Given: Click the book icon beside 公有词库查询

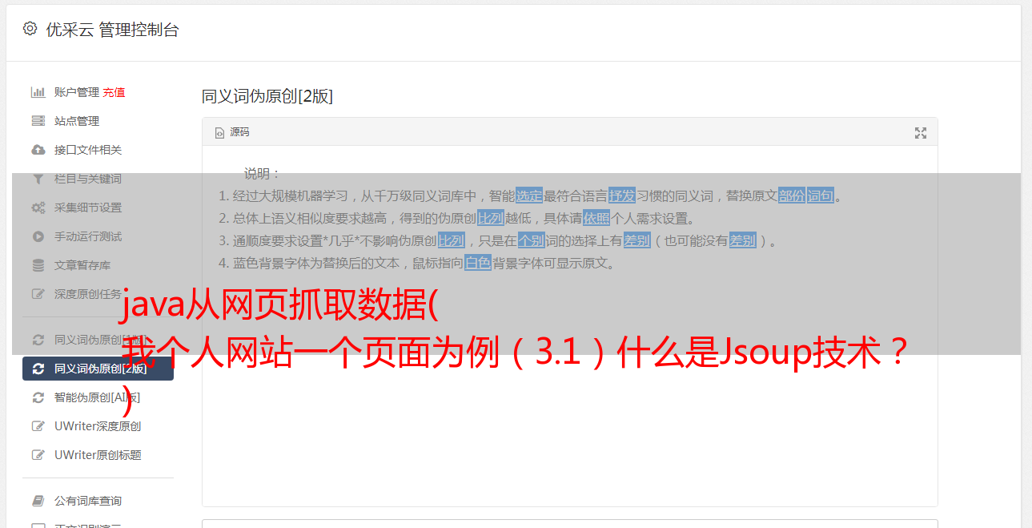Looking at the screenshot, I should coord(38,501).
